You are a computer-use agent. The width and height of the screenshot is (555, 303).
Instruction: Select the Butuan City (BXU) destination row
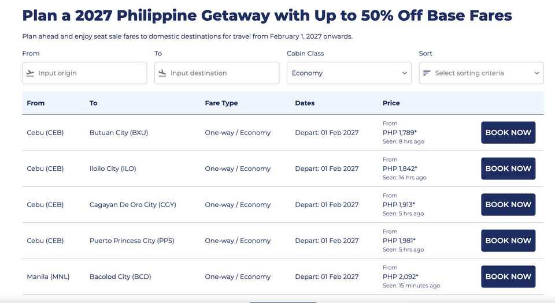283,132
